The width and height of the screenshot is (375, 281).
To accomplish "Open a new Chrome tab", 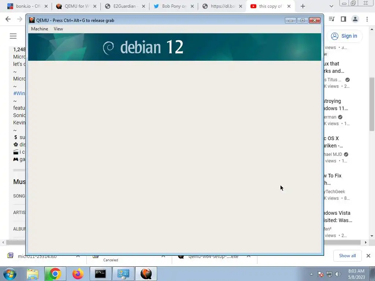I will coord(303,7).
